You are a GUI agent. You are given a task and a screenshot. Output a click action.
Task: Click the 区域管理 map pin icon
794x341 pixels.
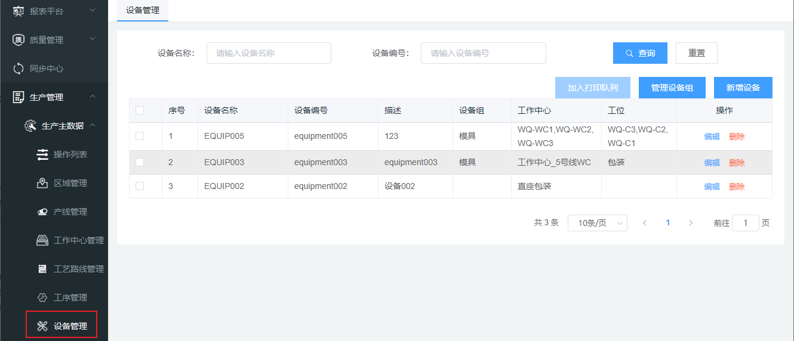click(x=42, y=183)
